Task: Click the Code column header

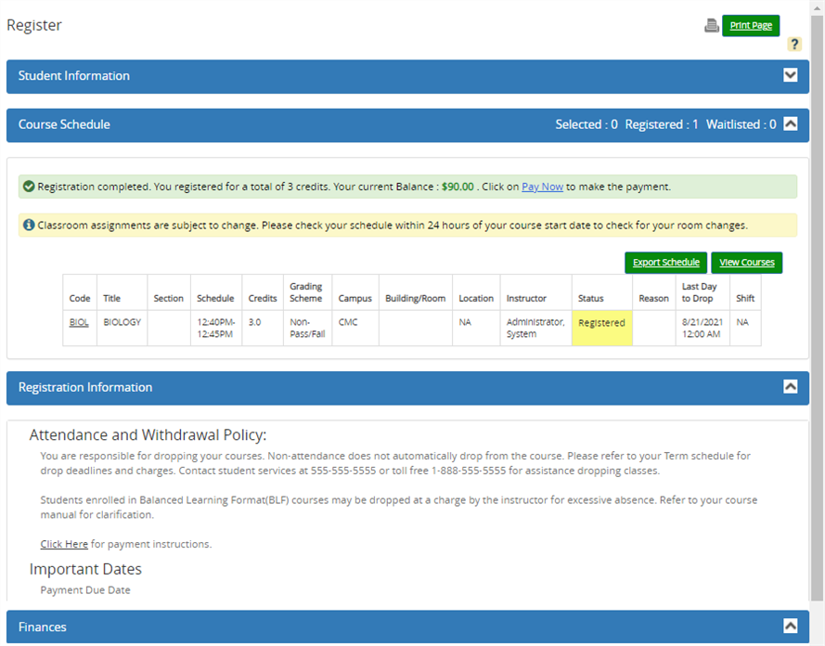Action: click(x=79, y=298)
